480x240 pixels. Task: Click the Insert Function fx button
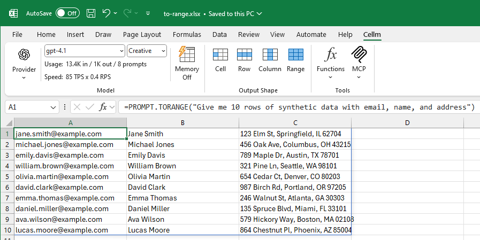pyautogui.click(x=104, y=107)
